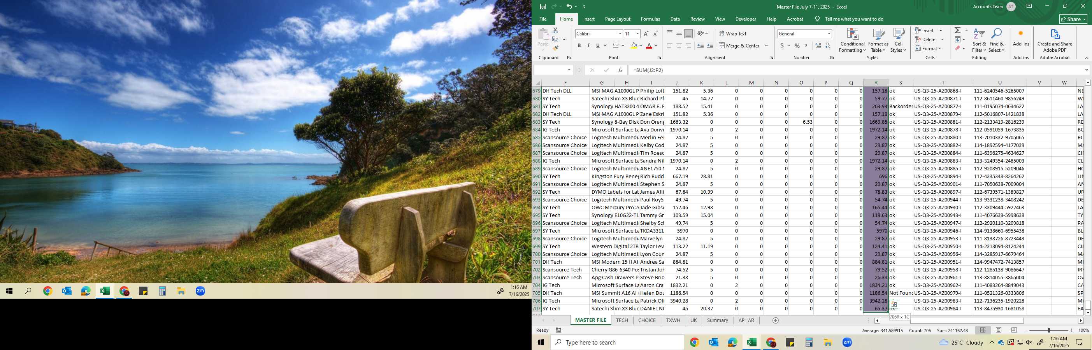Toggle Underline formatting
The width and height of the screenshot is (1092, 350).
point(598,45)
